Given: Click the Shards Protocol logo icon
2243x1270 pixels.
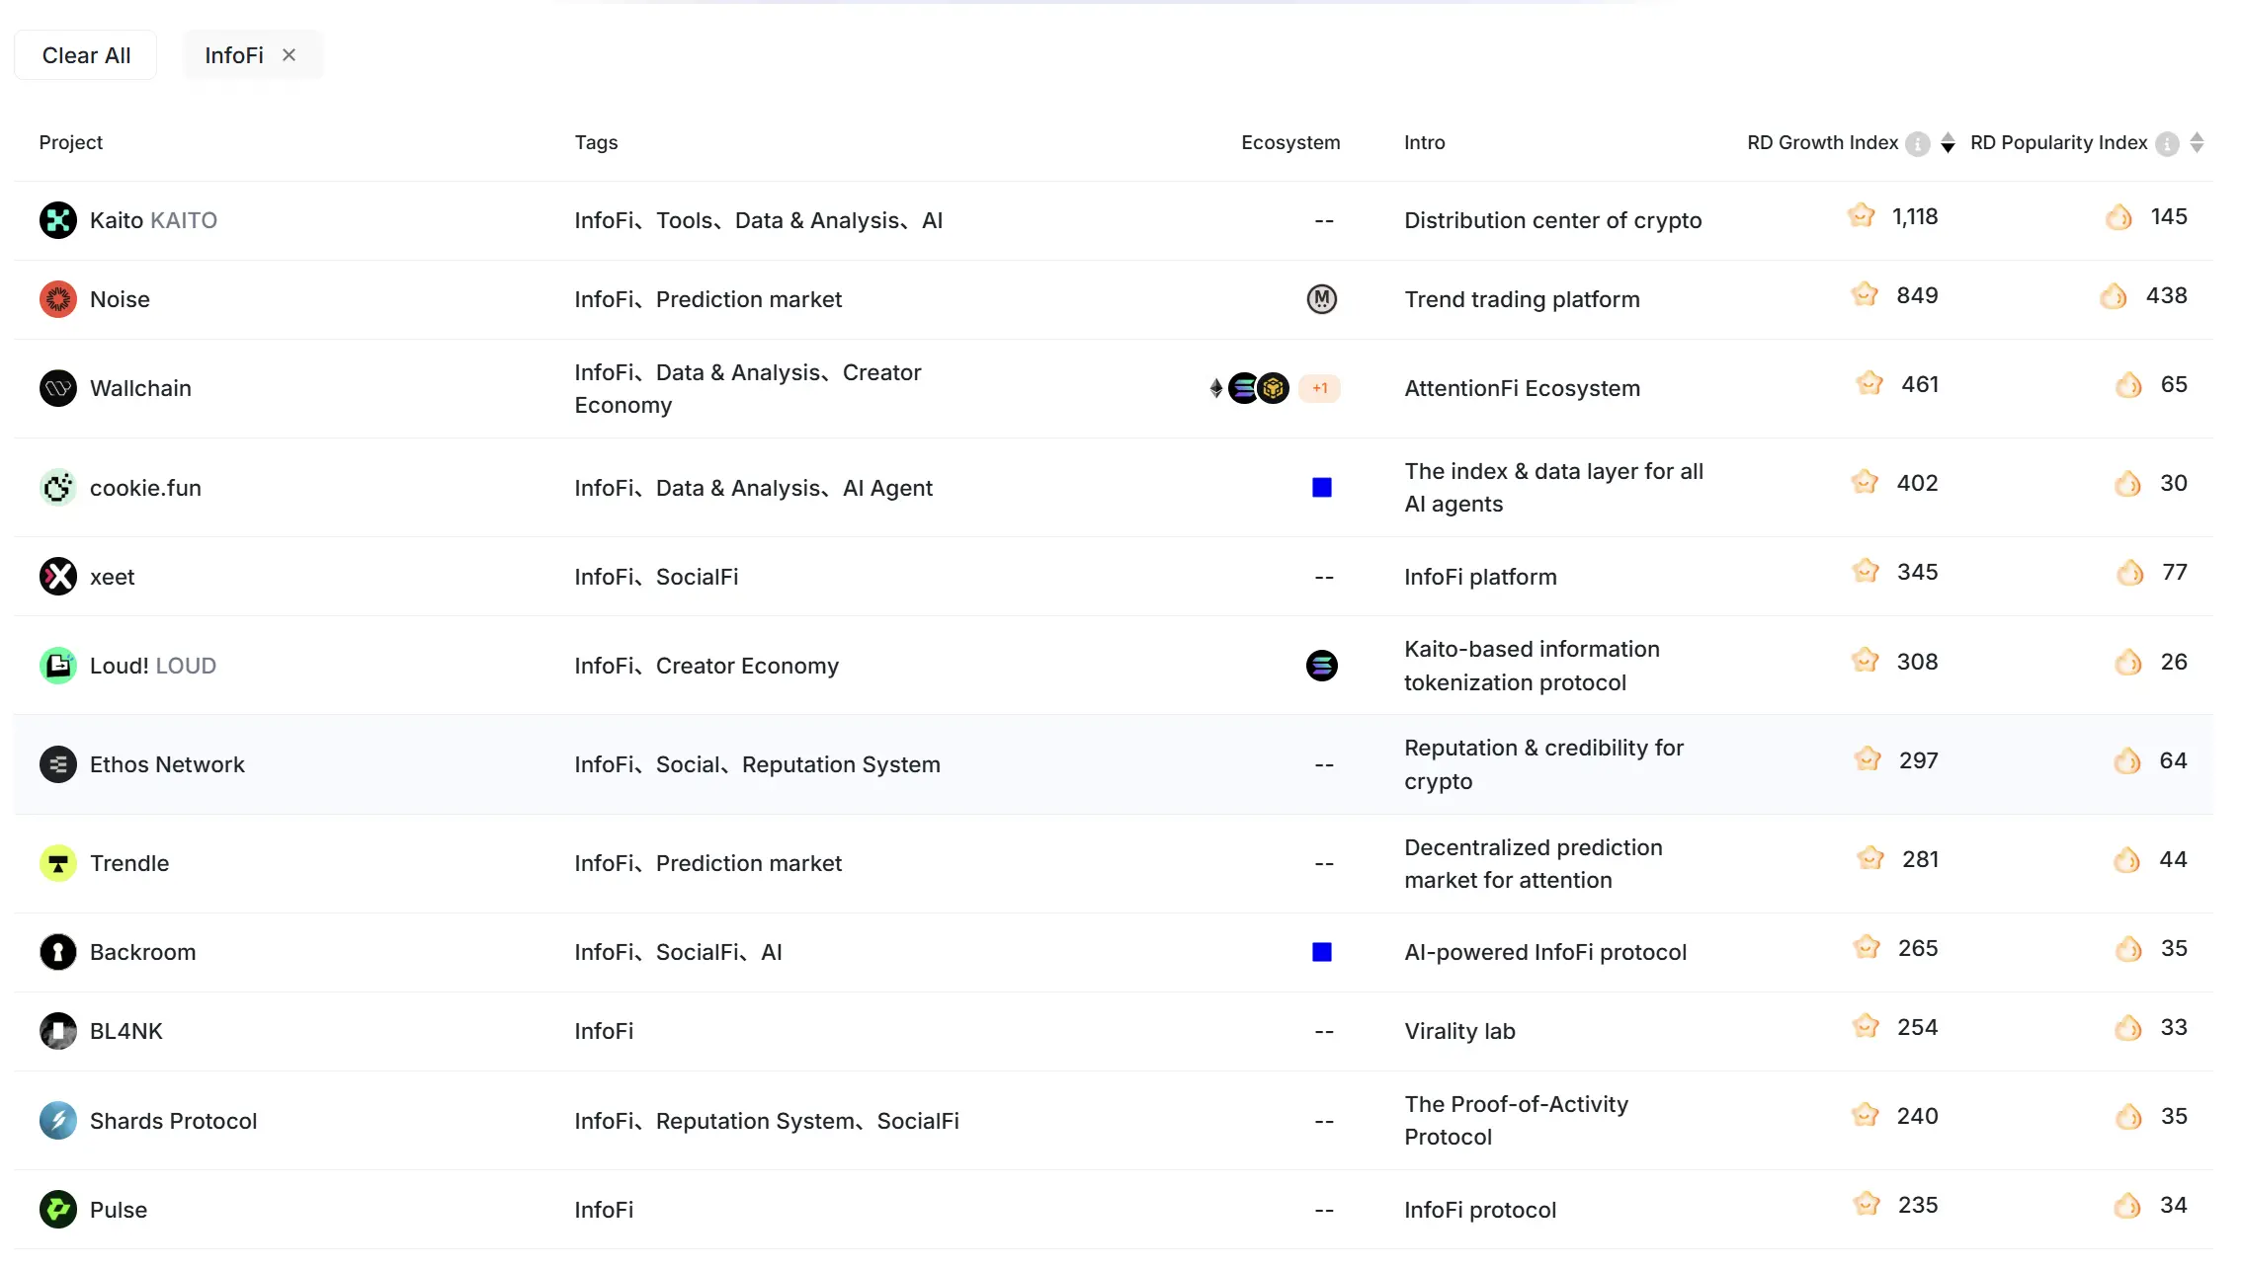Looking at the screenshot, I should tap(58, 1121).
